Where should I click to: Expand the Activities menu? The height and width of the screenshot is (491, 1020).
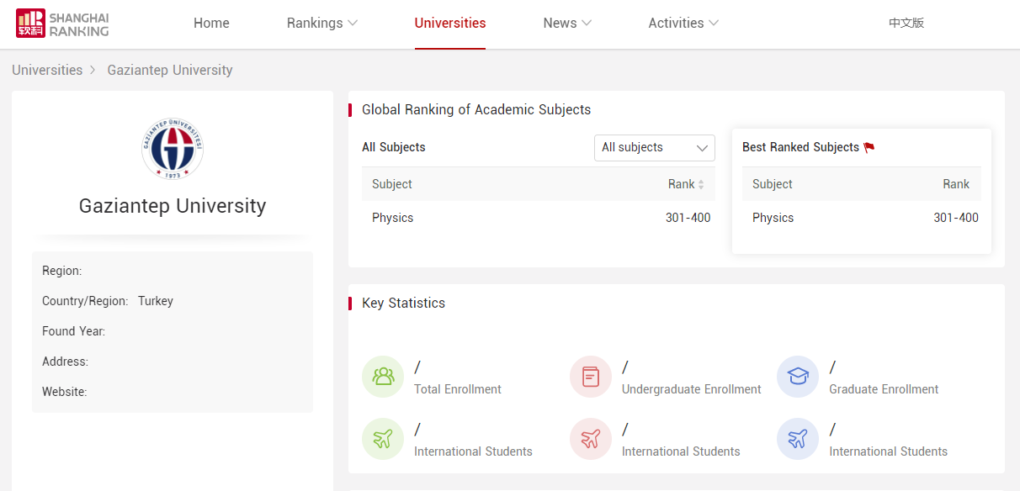pos(683,24)
